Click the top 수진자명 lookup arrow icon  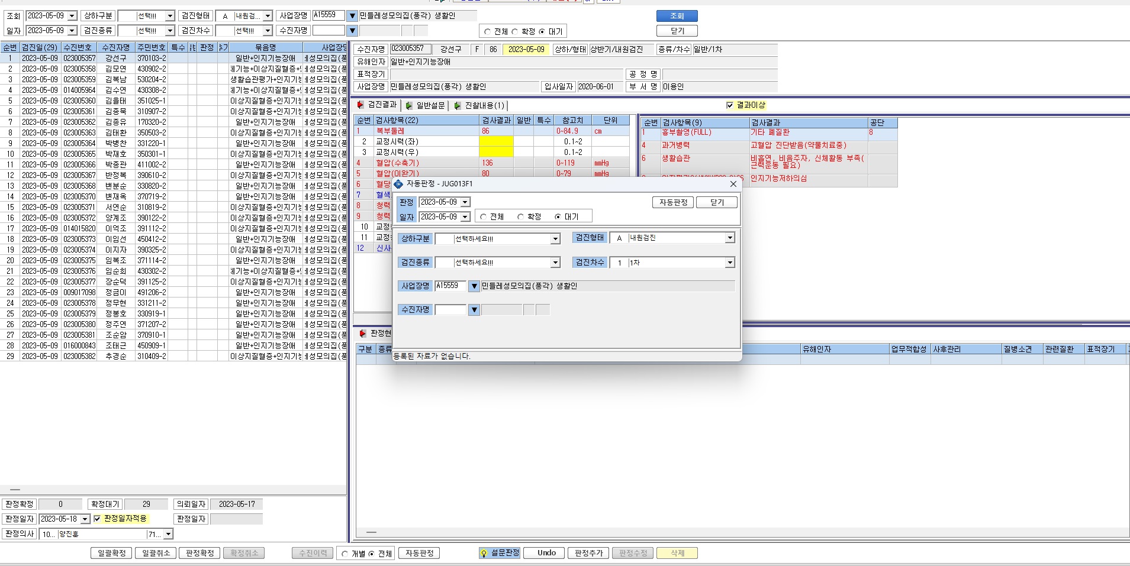point(352,30)
